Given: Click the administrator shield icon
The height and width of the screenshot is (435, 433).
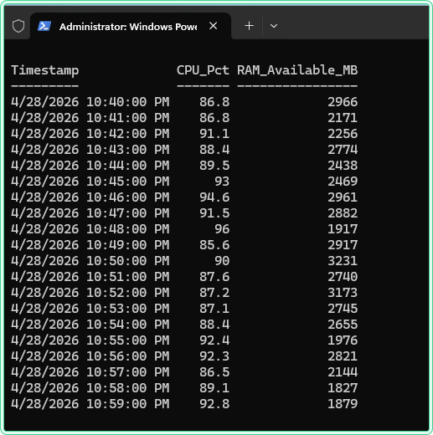Looking at the screenshot, I should point(18,26).
